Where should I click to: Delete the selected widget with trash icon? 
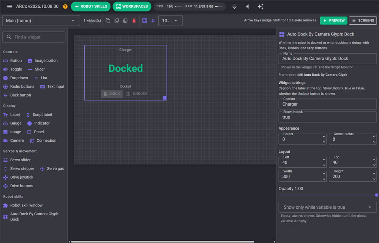pos(134,21)
